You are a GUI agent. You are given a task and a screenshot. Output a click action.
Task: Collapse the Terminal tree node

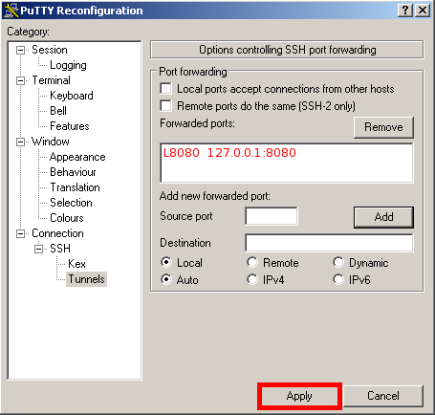(x=20, y=80)
